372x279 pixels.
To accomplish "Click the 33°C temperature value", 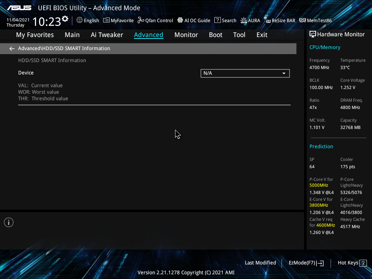I will point(345,68).
